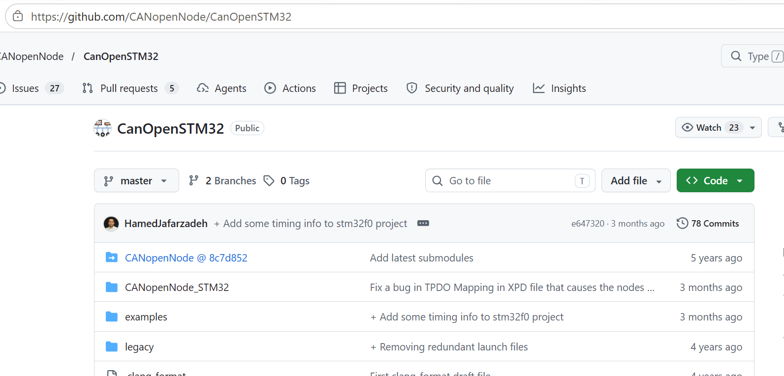Click the Public visibility badge
The height and width of the screenshot is (376, 784).
(247, 128)
